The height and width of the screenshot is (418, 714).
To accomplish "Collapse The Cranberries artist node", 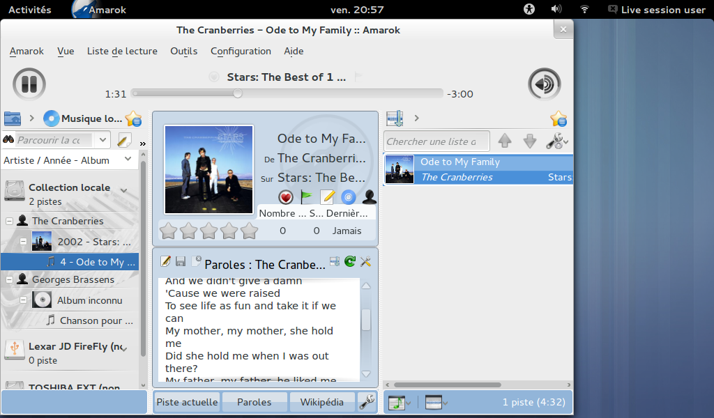I will pos(9,221).
